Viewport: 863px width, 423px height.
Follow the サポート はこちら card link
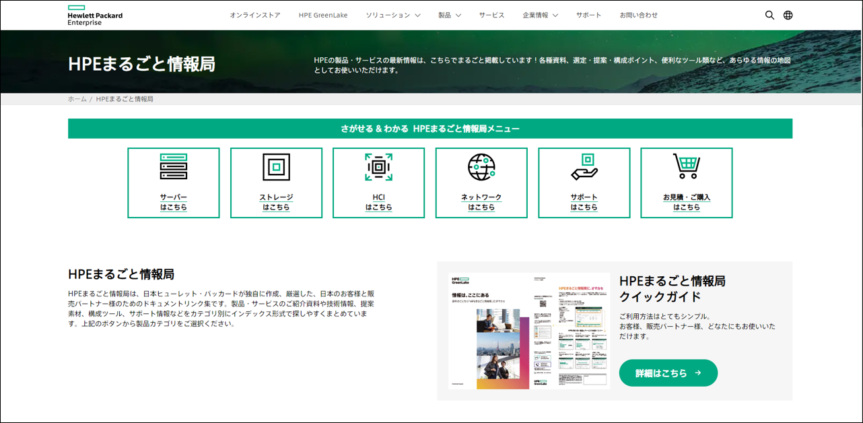tap(584, 202)
